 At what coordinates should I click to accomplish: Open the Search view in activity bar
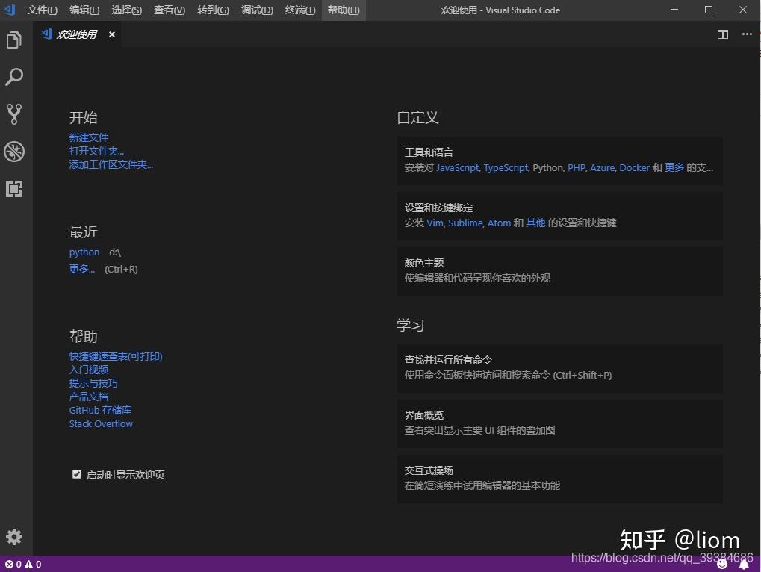[14, 77]
